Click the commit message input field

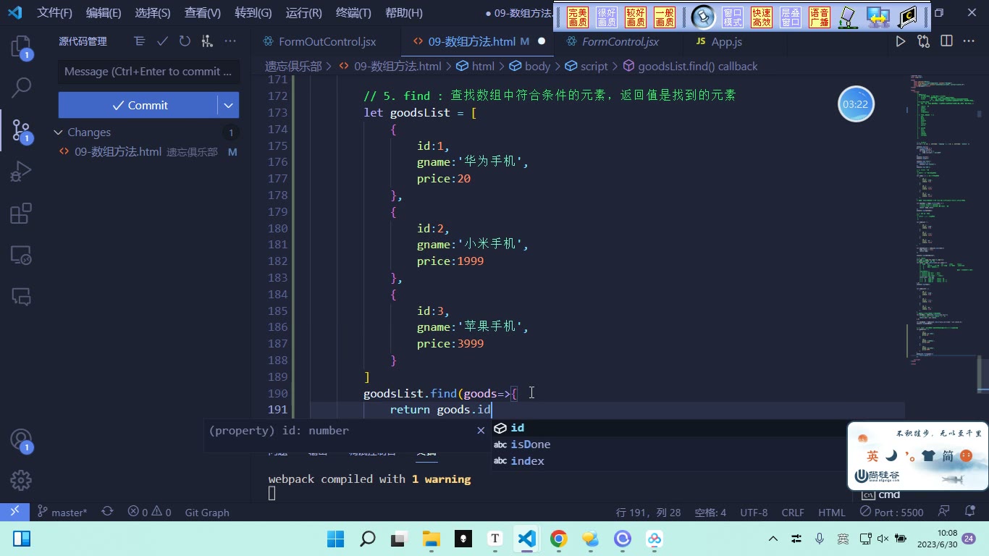[x=148, y=72]
